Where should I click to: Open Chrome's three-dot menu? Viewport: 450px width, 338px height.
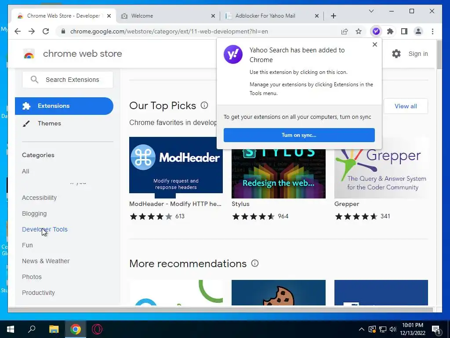point(432,31)
